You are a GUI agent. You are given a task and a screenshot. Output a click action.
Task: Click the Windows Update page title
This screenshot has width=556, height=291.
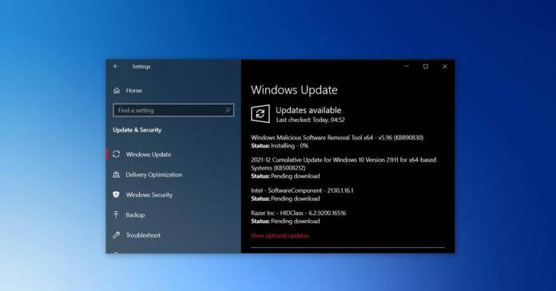coord(294,89)
